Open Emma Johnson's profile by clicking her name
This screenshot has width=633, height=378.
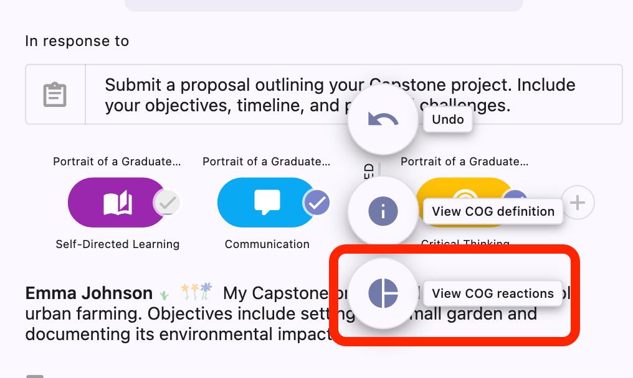88,292
